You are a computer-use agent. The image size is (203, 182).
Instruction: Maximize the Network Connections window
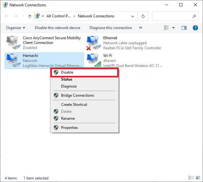coord(181,5)
